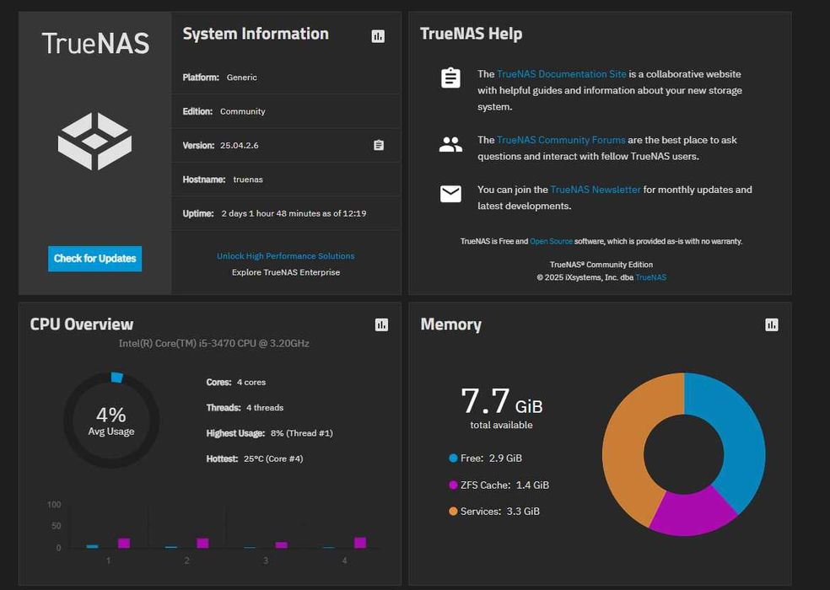The image size is (830, 590).
Task: Click CPU 4% average usage gauge
Action: tap(111, 420)
